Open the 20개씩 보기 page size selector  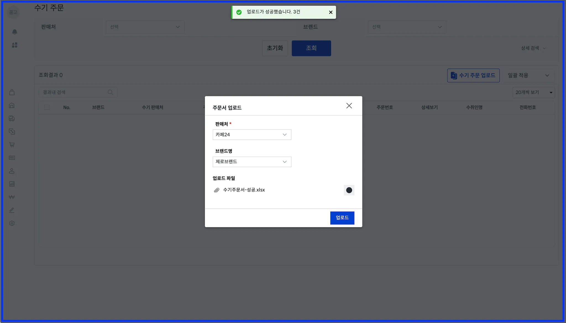point(533,92)
